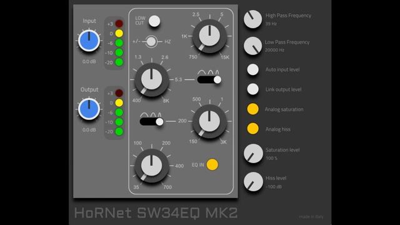Click the -100 dB hiss value
Viewport: 400px width, 225px height.
coord(274,187)
